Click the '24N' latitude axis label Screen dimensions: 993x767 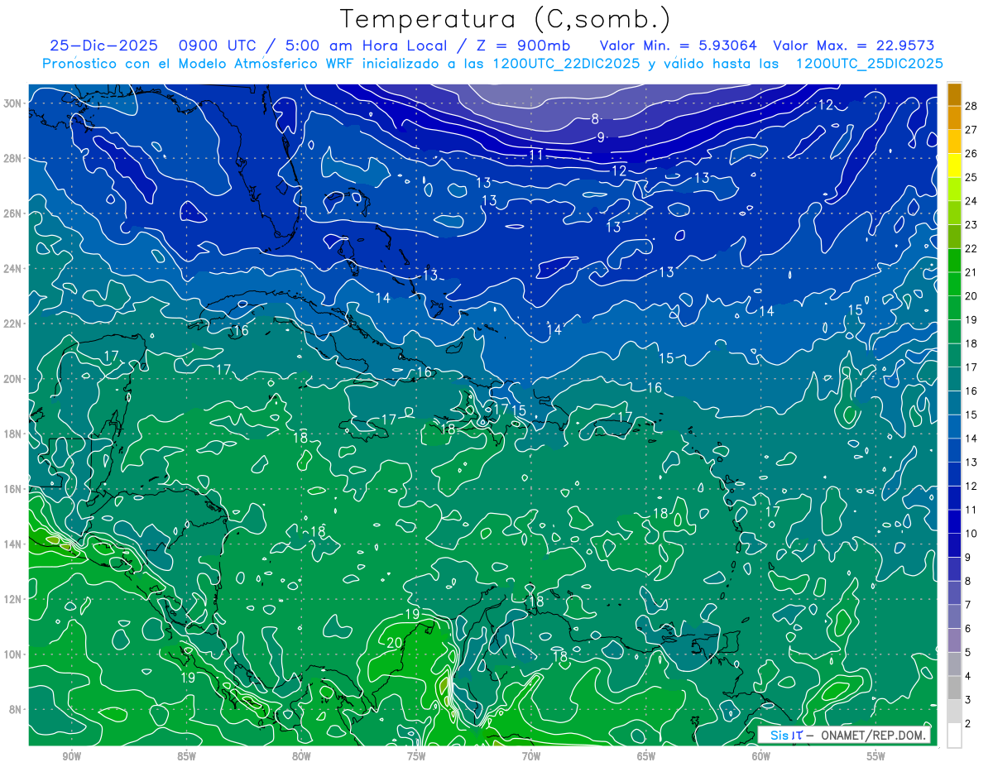(12, 268)
